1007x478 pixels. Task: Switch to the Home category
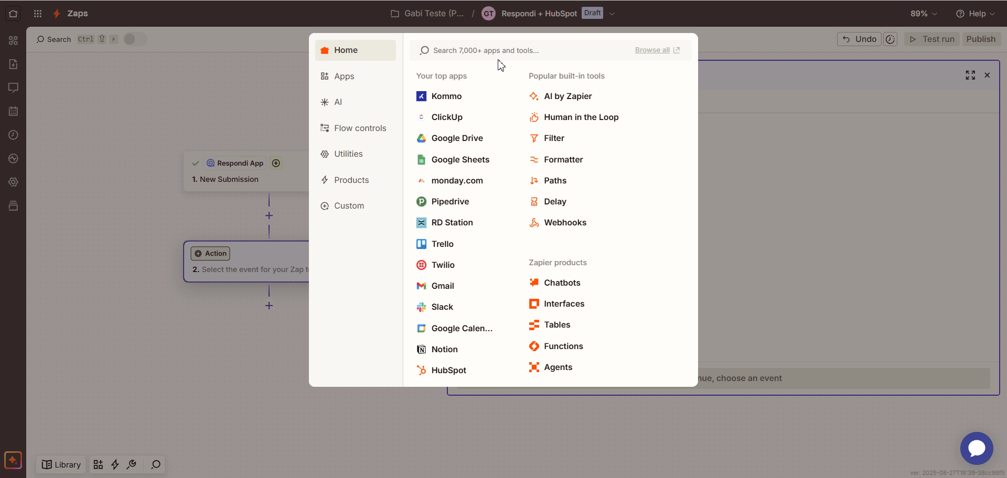355,50
